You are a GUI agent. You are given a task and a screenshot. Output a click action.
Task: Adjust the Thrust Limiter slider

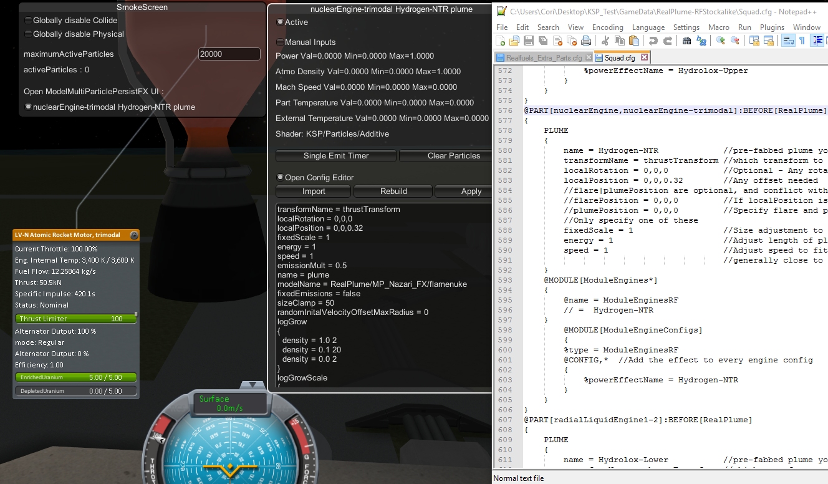pyautogui.click(x=75, y=319)
